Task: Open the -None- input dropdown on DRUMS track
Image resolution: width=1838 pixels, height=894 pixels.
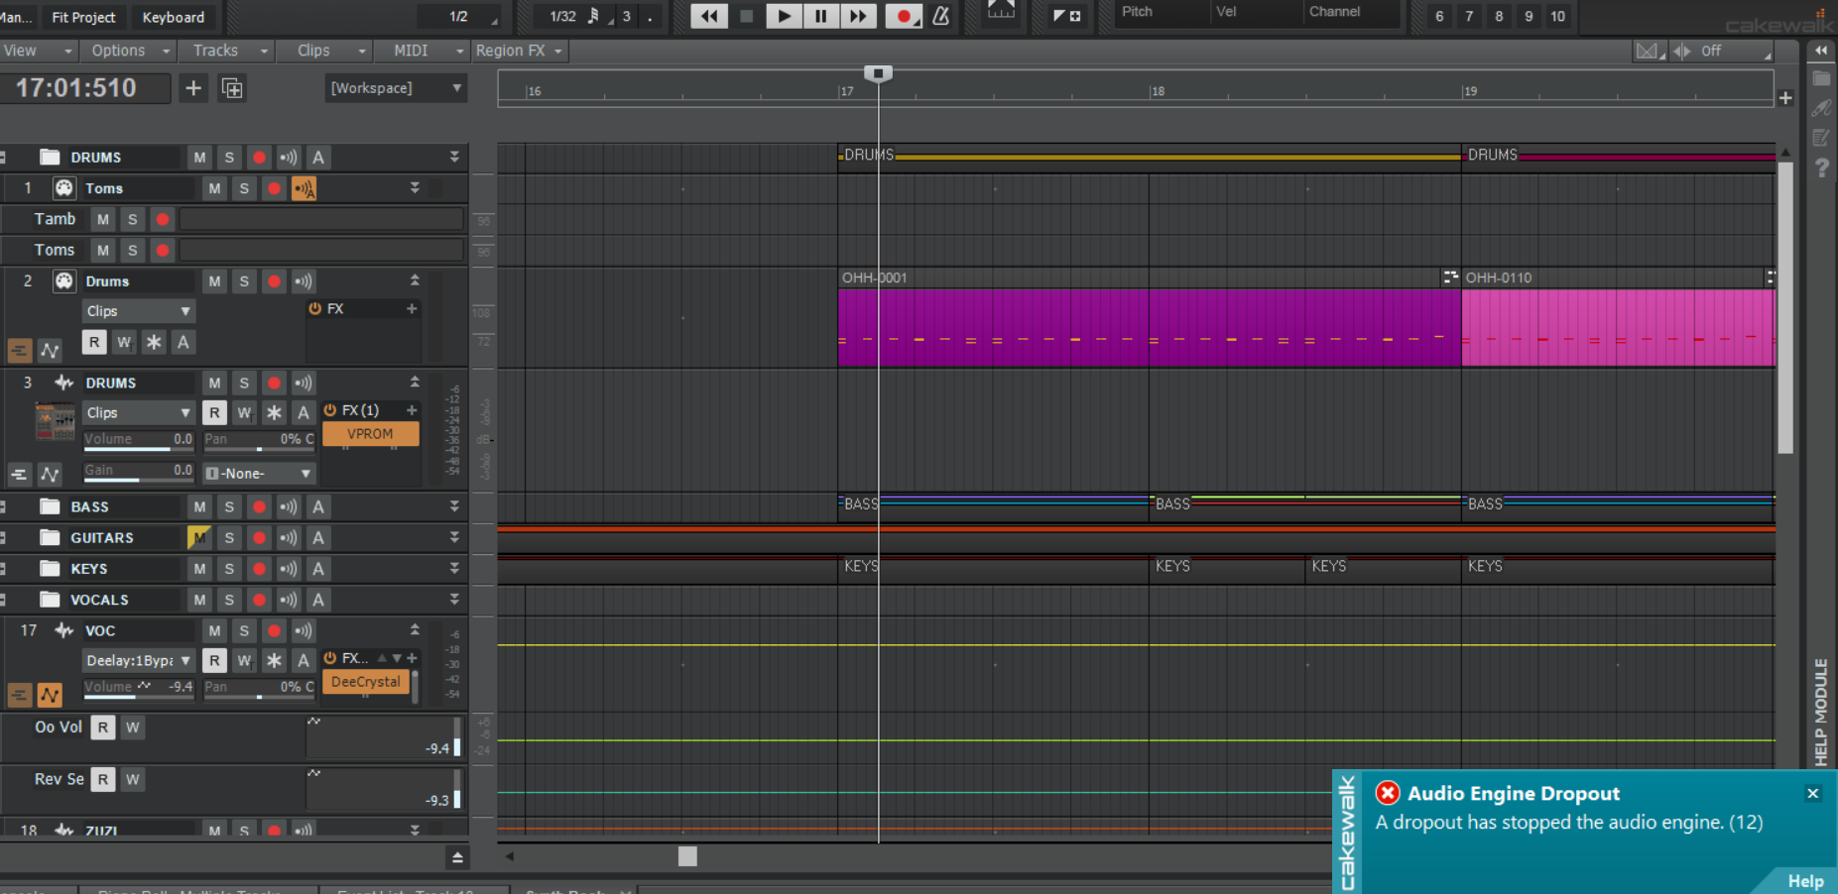Action: click(x=259, y=474)
